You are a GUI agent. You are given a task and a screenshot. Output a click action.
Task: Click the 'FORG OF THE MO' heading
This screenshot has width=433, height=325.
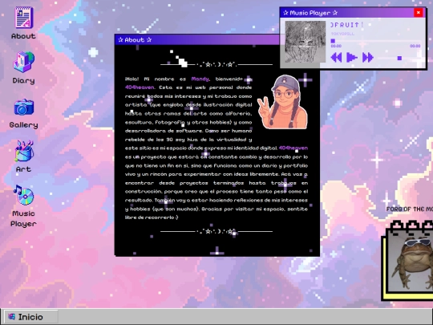pos(409,209)
